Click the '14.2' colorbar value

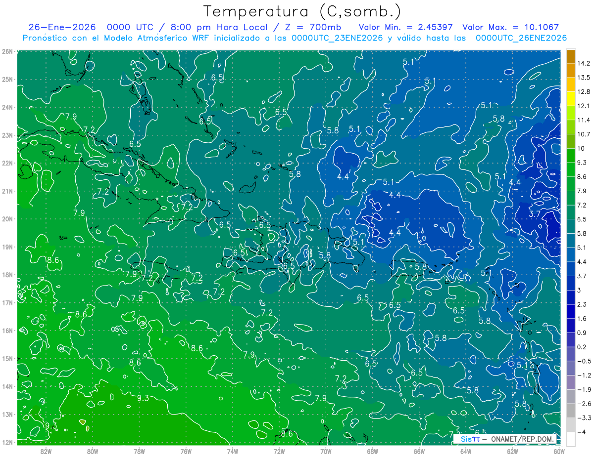coord(583,63)
